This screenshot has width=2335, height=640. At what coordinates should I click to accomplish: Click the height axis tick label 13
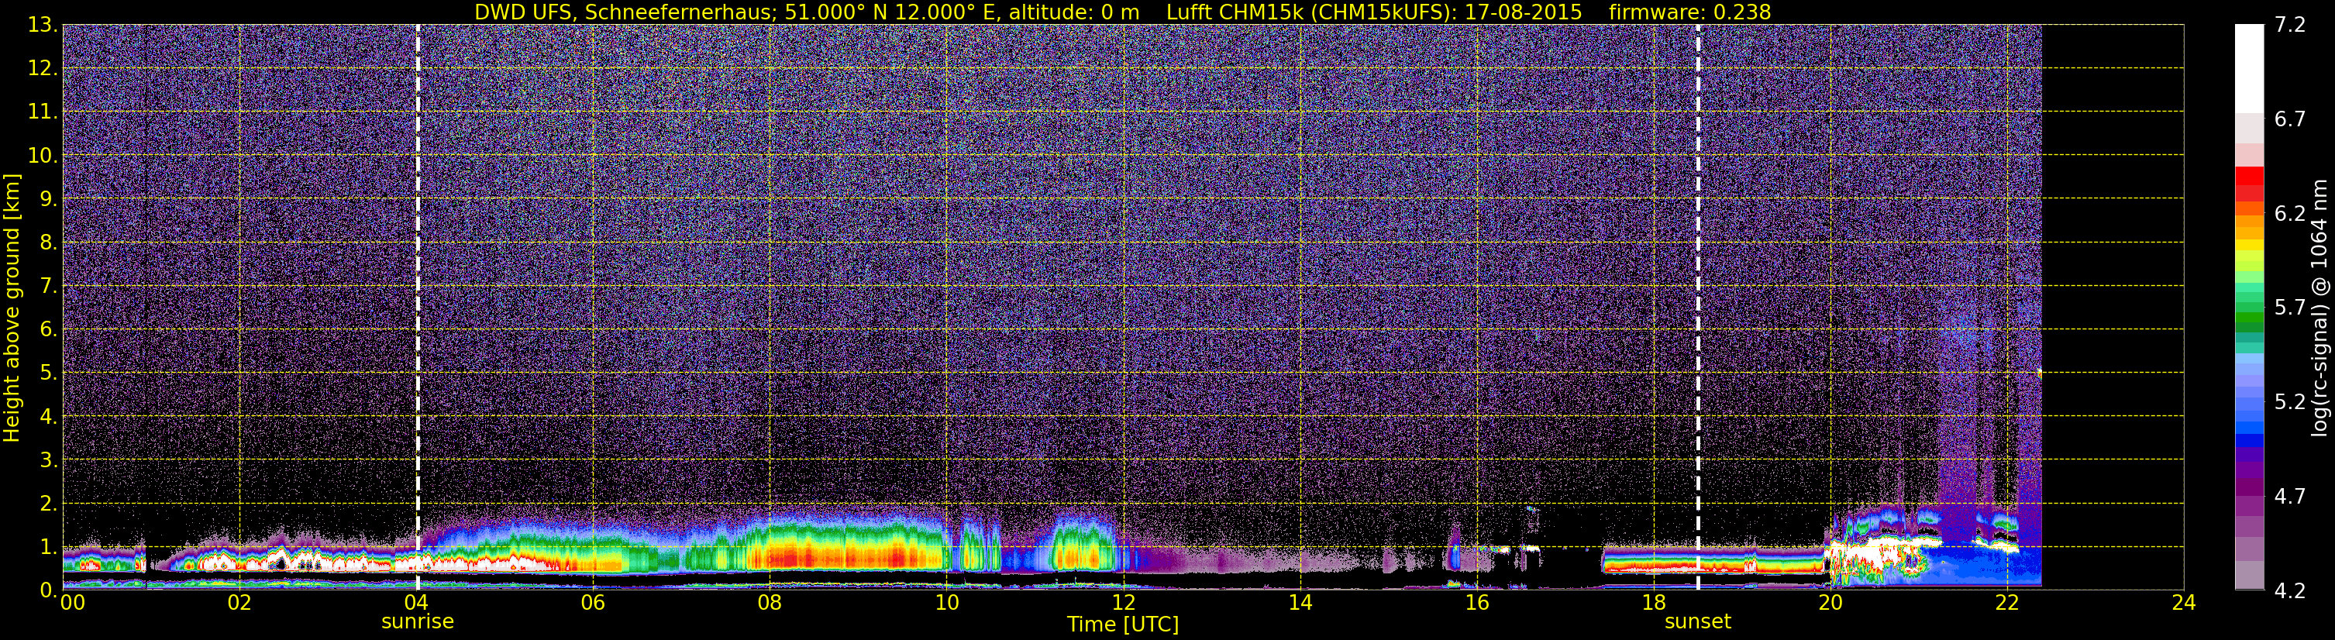pos(42,25)
